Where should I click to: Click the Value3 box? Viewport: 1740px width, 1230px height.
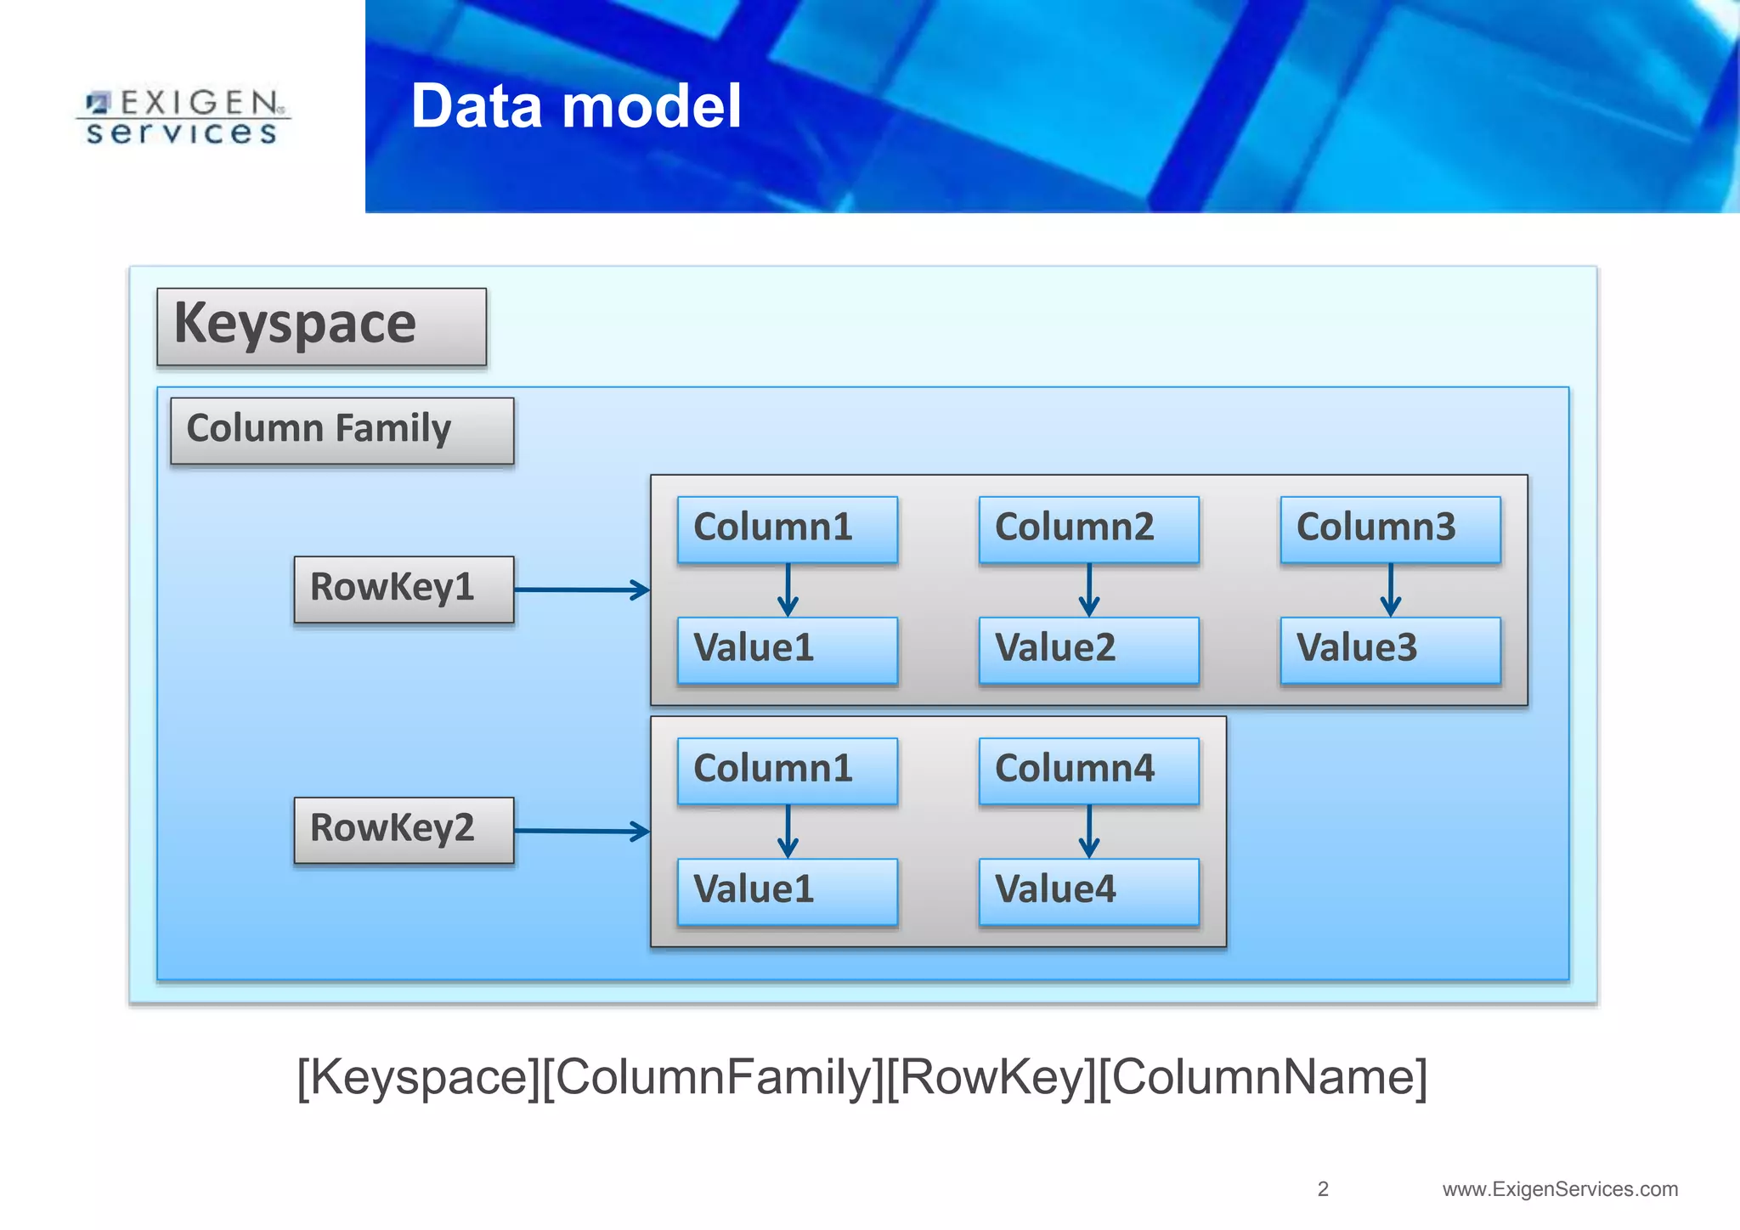click(1390, 650)
